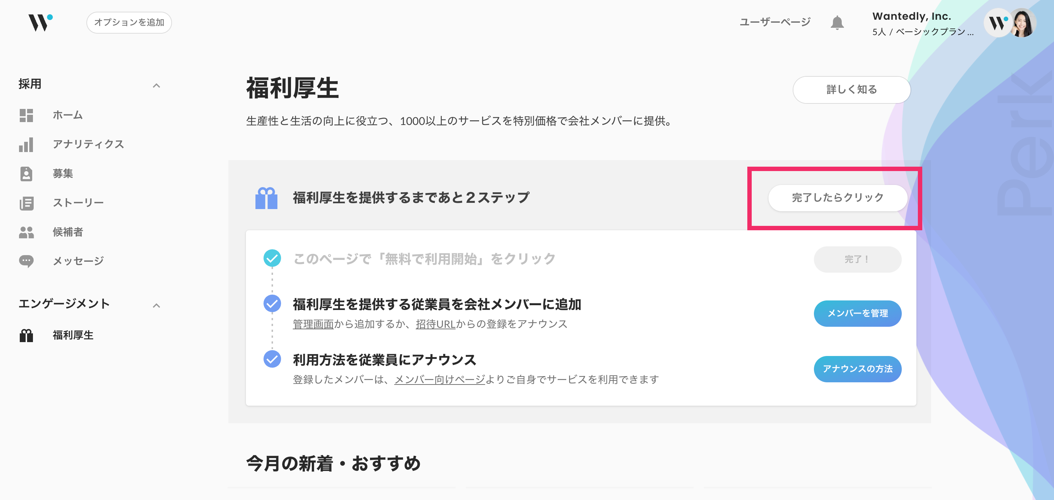Open 募集 job posting icon
This screenshot has width=1054, height=500.
[26, 174]
